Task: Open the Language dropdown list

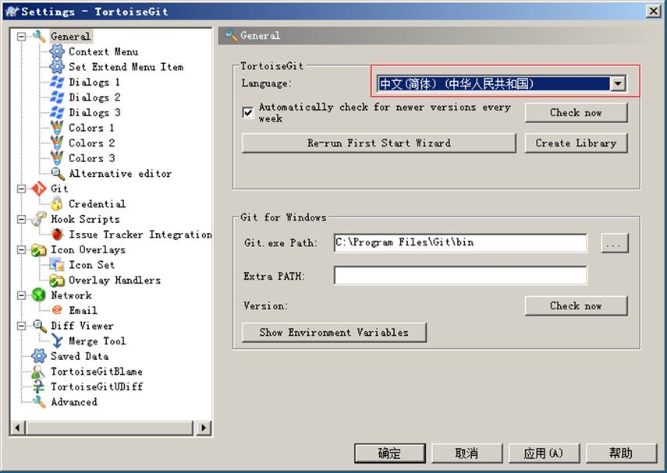Action: point(618,83)
